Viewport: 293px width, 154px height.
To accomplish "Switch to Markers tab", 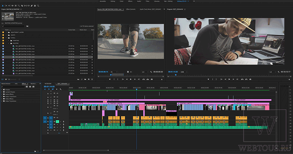I will tap(33, 84).
